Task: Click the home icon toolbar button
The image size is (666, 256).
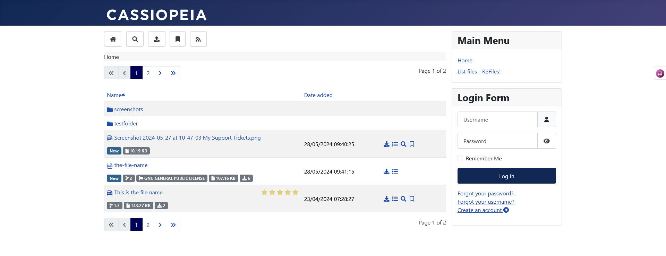Action: 113,39
